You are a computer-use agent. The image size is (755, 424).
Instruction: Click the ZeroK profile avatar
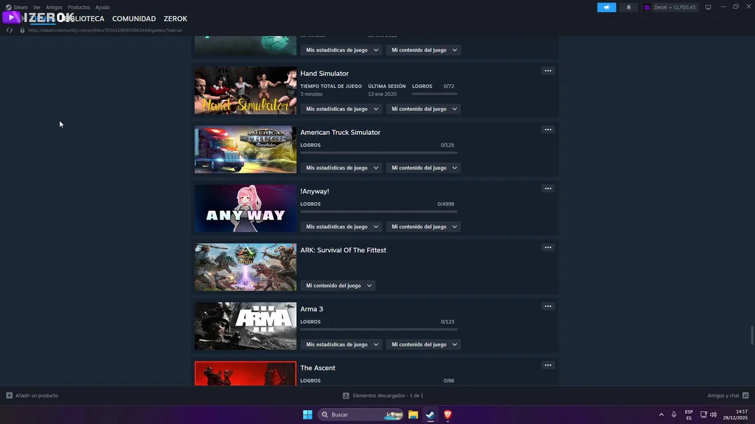(647, 7)
